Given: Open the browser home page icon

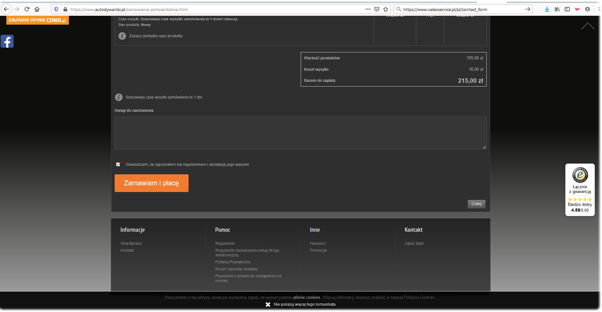Looking at the screenshot, I should coord(37,9).
